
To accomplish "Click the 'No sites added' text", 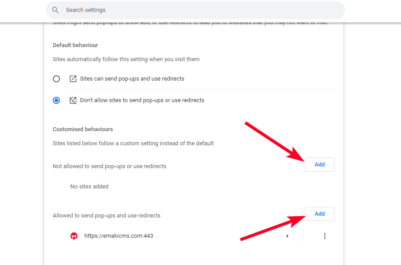I will 89,187.
